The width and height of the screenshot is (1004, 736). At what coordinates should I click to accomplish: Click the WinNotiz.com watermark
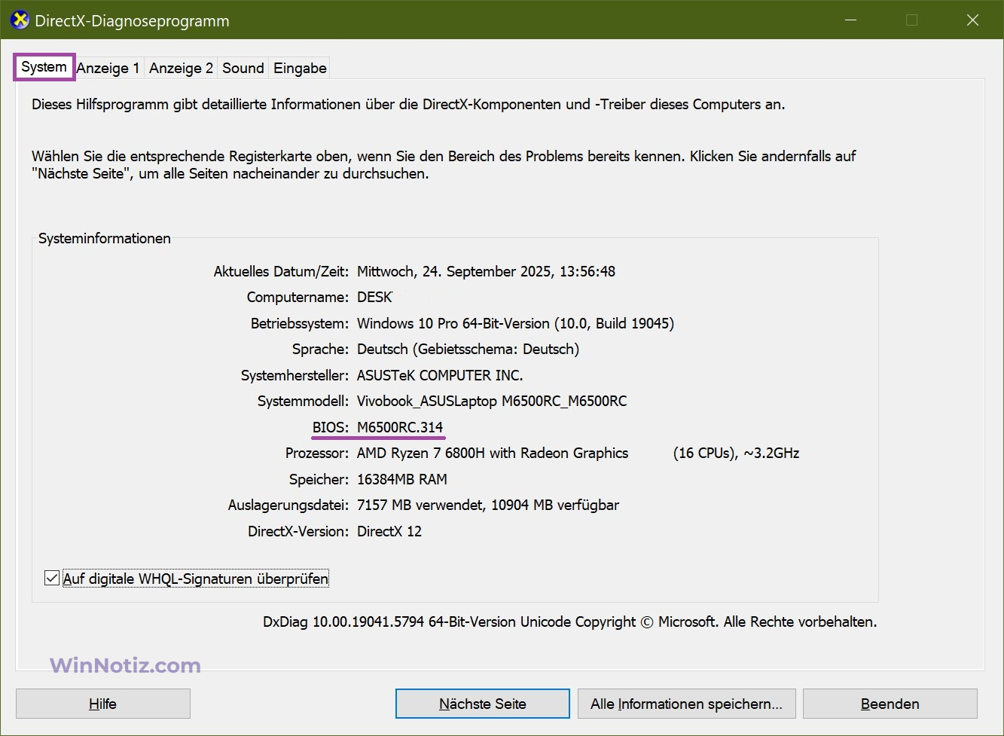click(125, 665)
